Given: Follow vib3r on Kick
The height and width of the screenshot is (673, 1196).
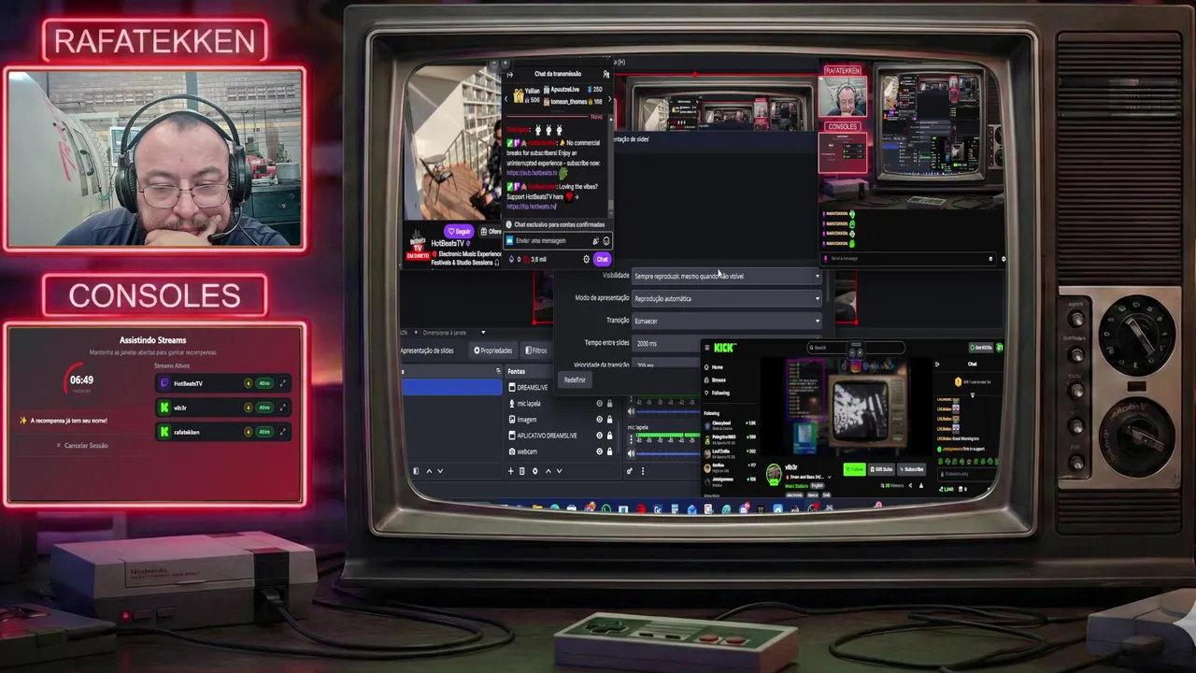Looking at the screenshot, I should 855,469.
